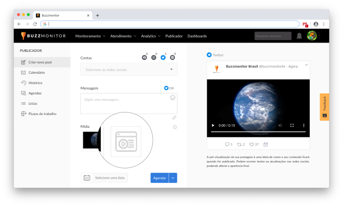Open the arrow dropdown beside Agendar

(x=172, y=178)
